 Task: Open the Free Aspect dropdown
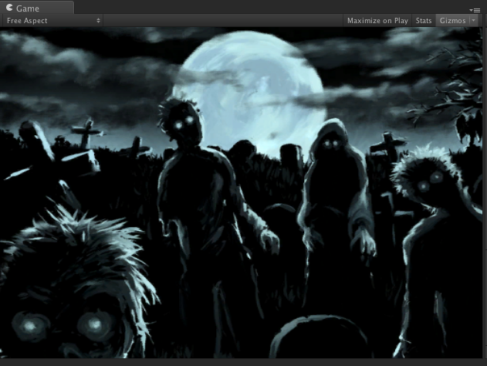pos(52,21)
